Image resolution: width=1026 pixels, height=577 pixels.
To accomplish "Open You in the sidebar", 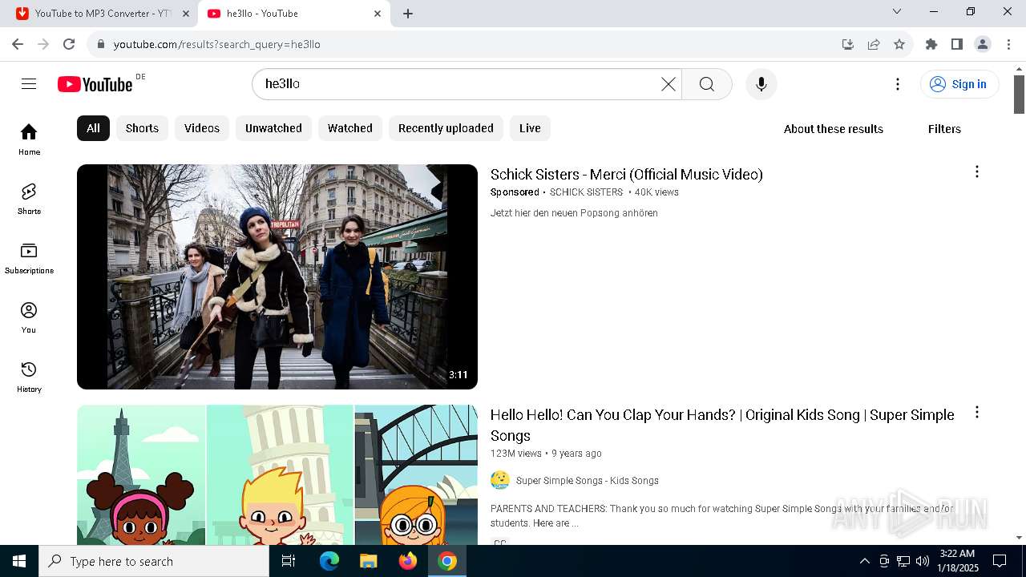I will (x=29, y=317).
